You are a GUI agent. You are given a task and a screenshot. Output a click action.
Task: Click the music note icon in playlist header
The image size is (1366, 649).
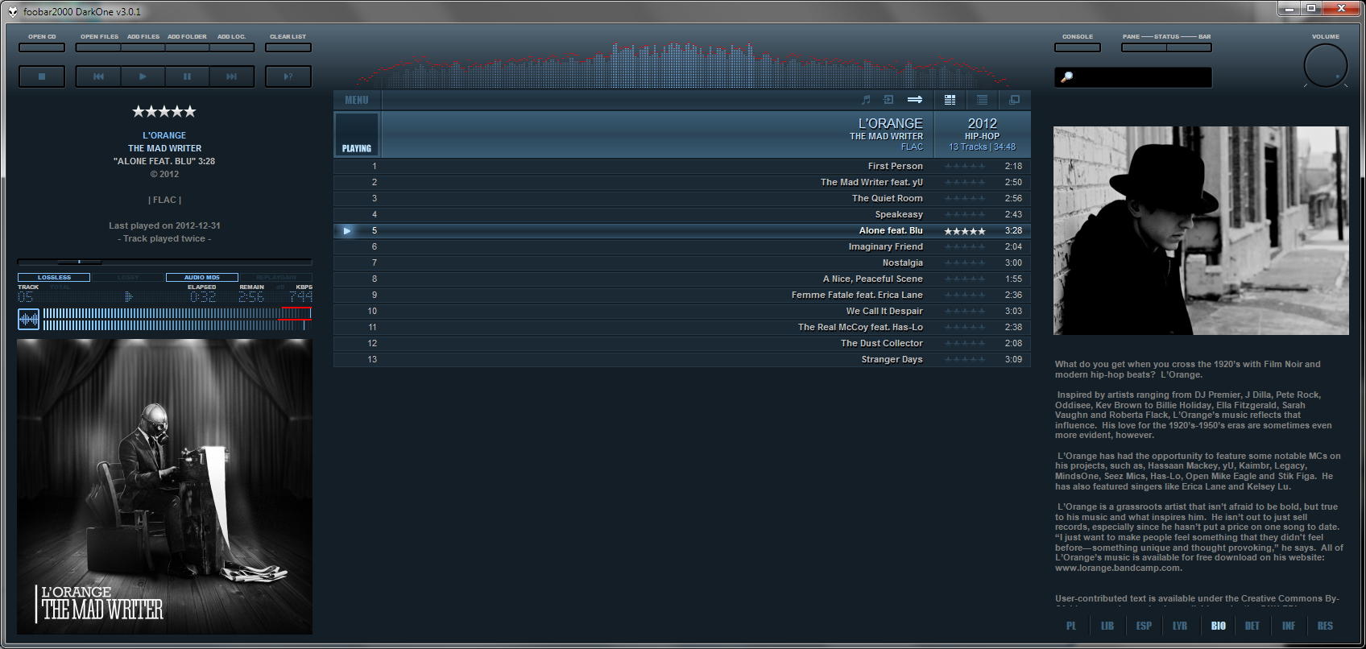click(x=866, y=100)
